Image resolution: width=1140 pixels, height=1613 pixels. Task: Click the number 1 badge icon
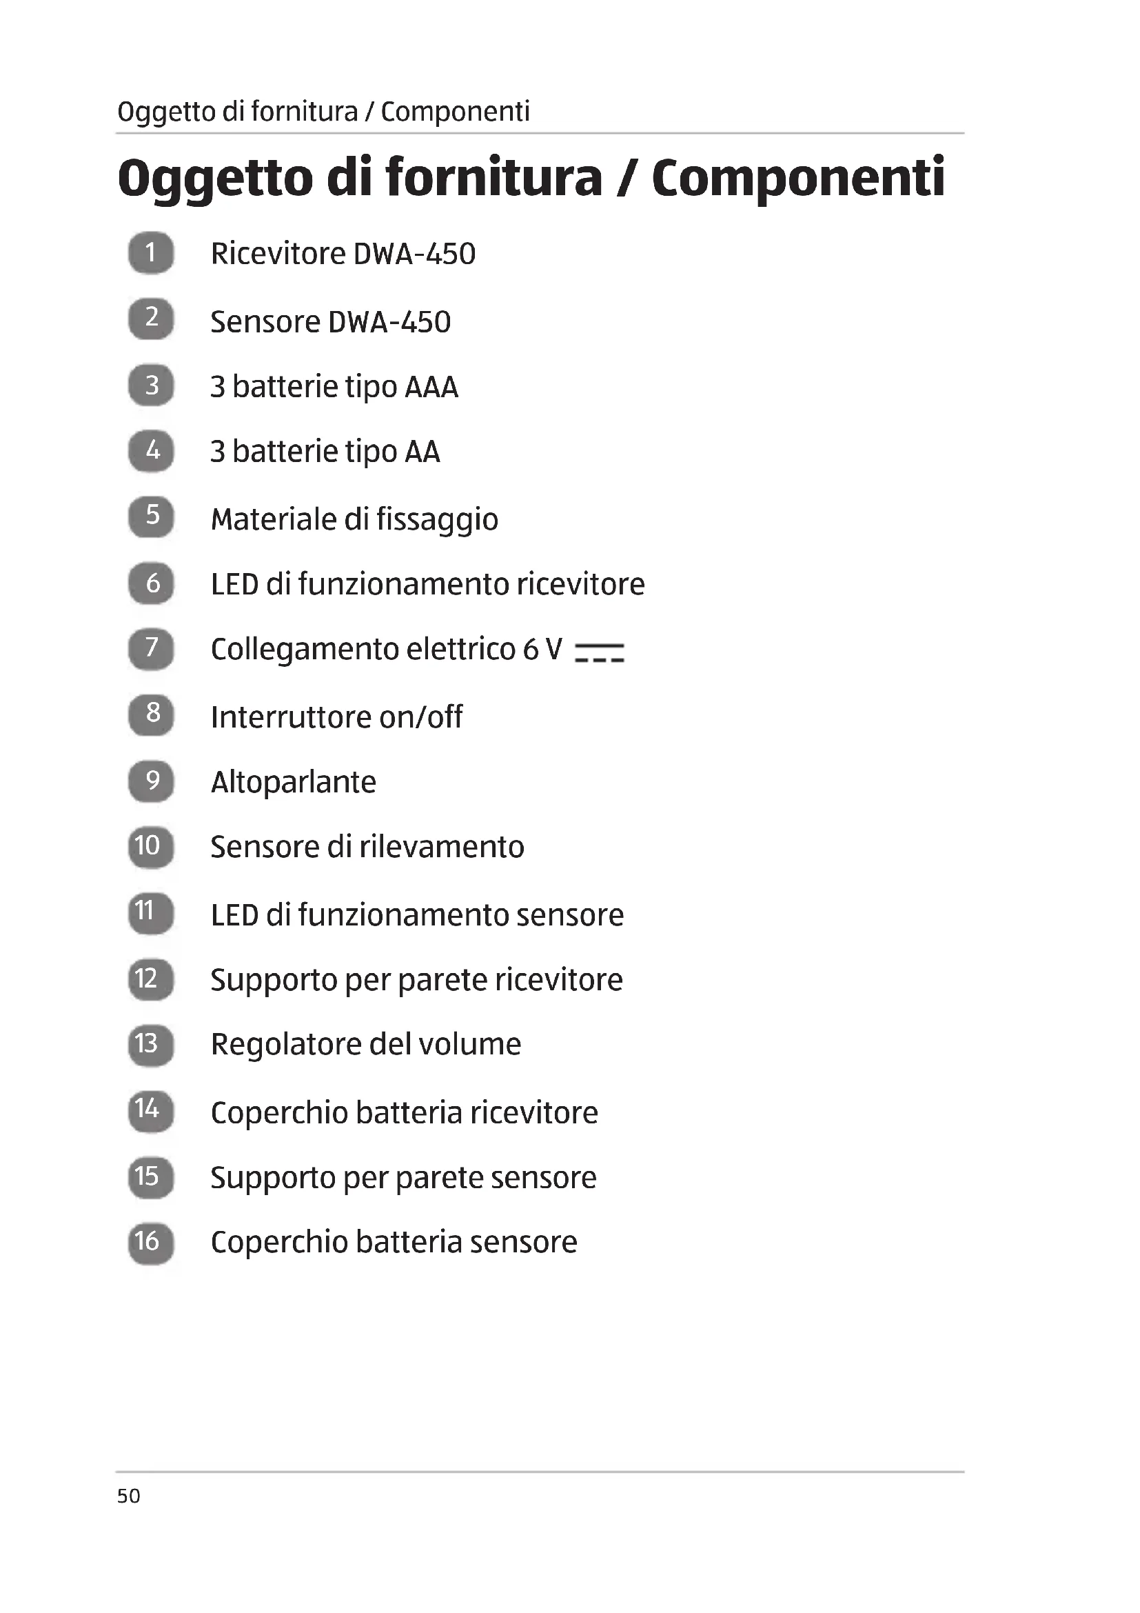pos(151,252)
